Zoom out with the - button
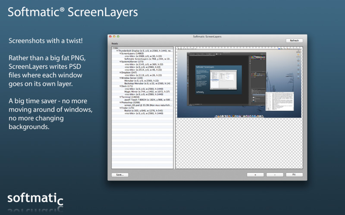345x215 pixels. (x=275, y=175)
